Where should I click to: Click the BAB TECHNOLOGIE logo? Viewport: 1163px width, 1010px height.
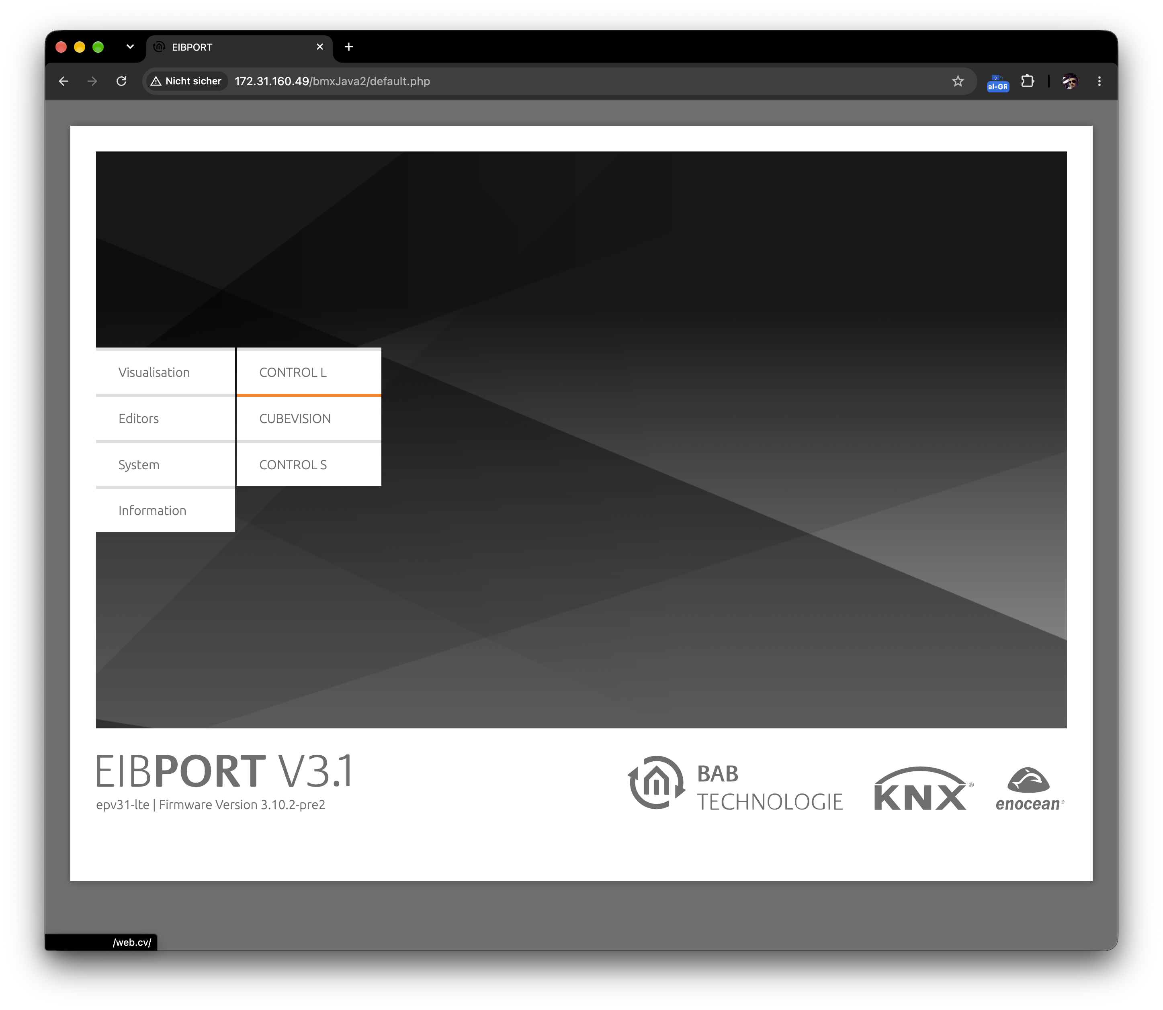tap(735, 784)
